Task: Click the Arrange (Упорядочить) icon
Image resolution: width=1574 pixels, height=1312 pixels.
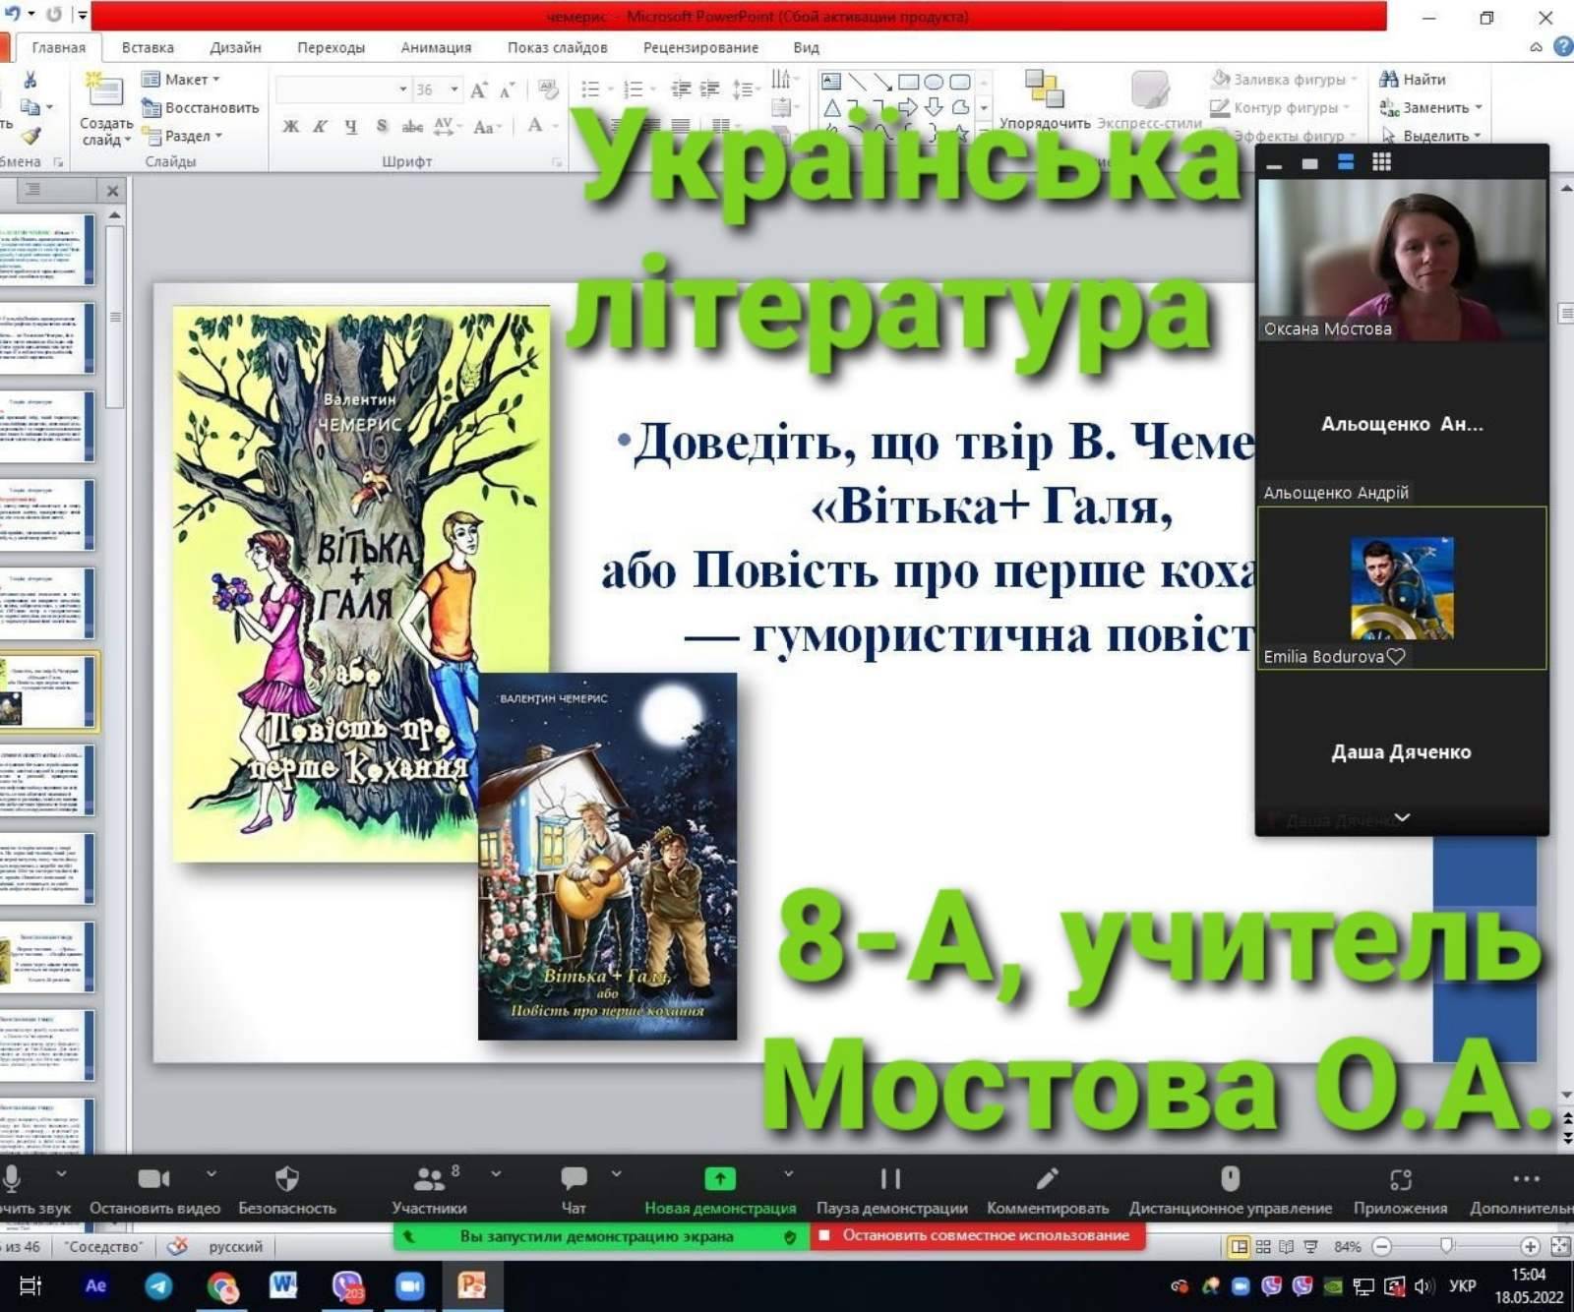Action: [1044, 89]
